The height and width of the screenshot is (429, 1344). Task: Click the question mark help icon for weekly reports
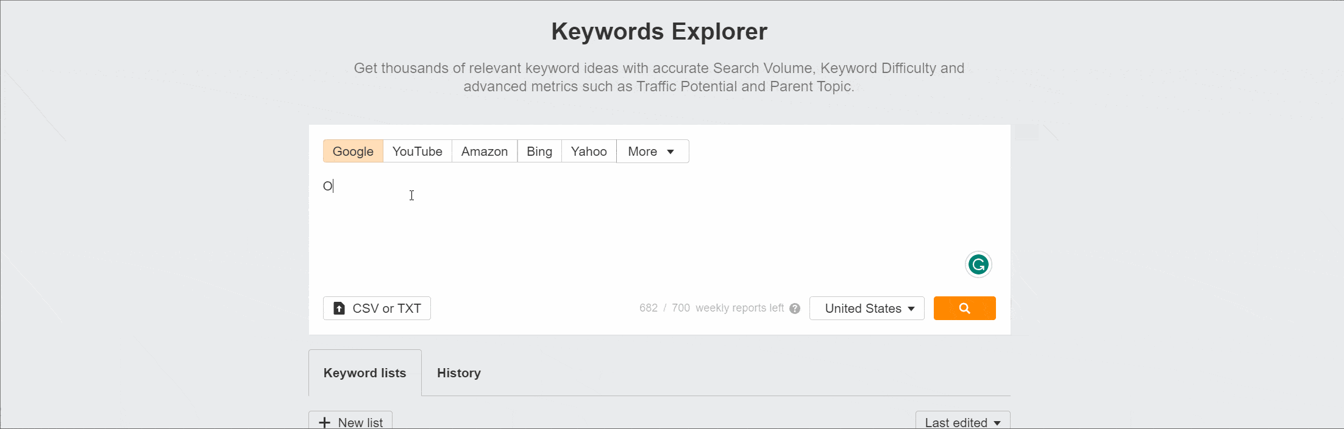tap(795, 309)
